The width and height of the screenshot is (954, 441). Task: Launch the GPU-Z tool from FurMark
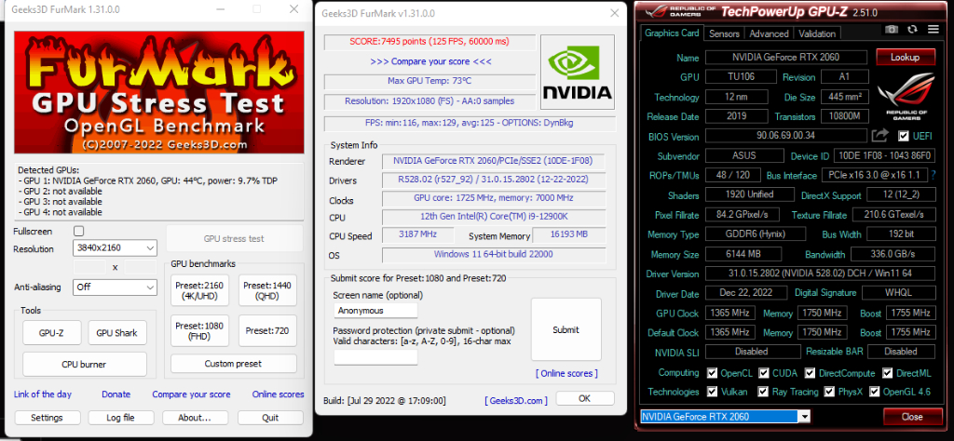51,333
